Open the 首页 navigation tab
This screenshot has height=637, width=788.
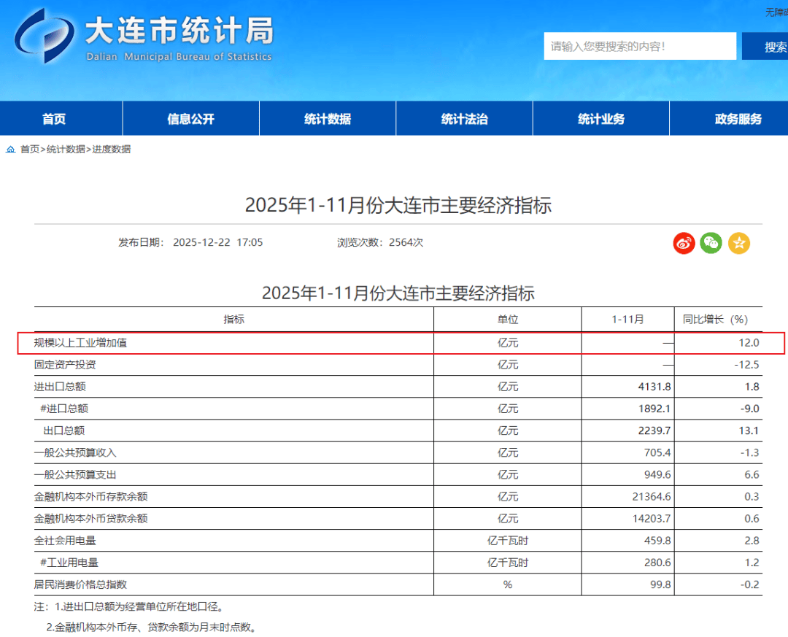pyautogui.click(x=54, y=119)
